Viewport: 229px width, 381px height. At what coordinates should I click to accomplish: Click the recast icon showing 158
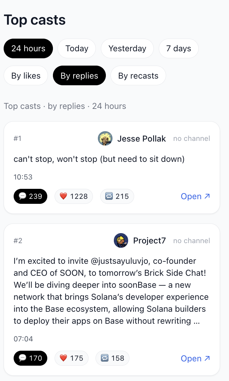tap(105, 358)
